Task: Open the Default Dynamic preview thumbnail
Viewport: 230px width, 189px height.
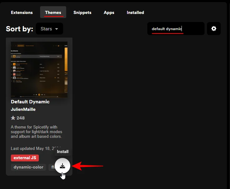Action: 39,70
